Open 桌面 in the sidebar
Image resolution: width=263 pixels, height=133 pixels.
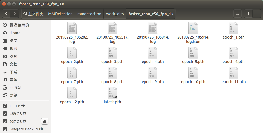(x=25, y=41)
